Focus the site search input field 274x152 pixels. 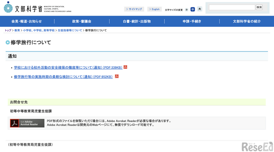click(232, 7)
